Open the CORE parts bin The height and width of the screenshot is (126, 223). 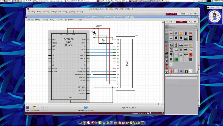[x=167, y=31]
